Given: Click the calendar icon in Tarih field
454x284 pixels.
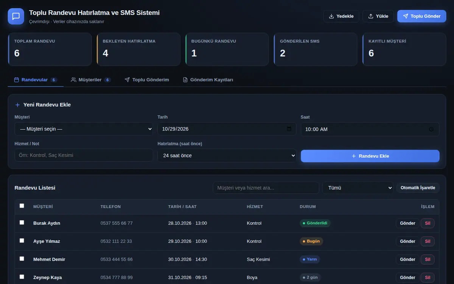Looking at the screenshot, I should point(289,129).
